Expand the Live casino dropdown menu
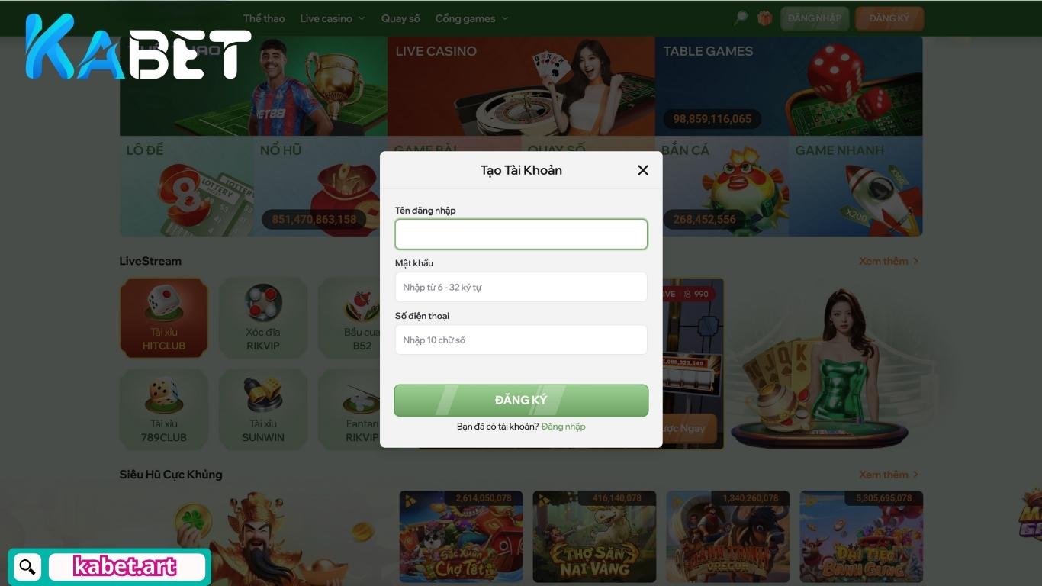Screen dimensions: 1042x586 point(333,18)
